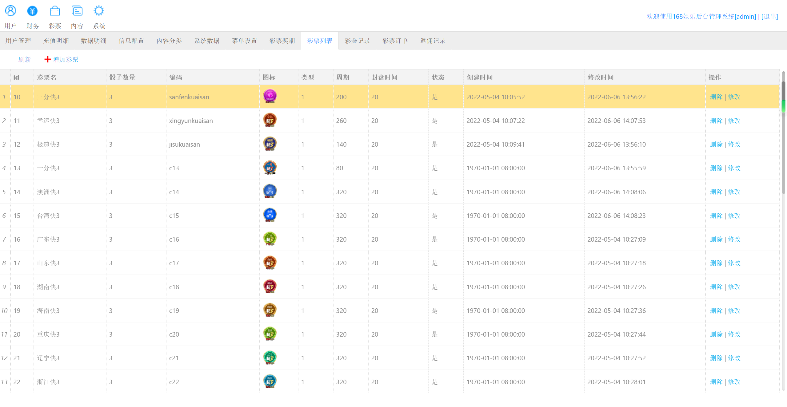Open the 彩票 lottery bag icon
Viewport: 787px width, 407px height.
click(55, 11)
